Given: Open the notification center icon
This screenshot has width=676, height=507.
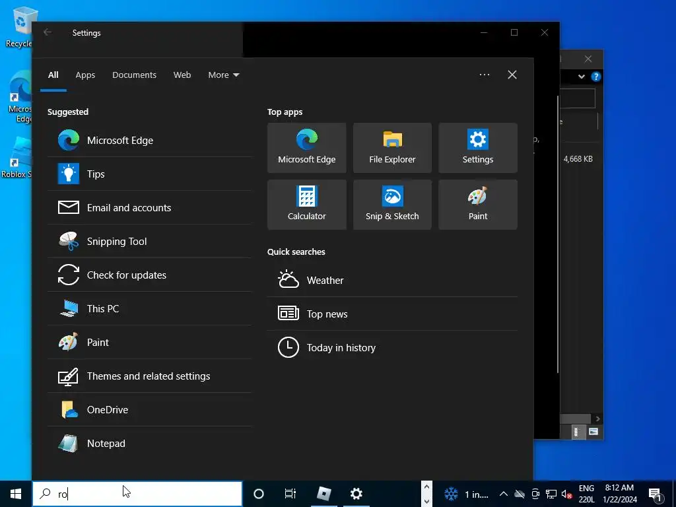Looking at the screenshot, I should click(x=655, y=494).
